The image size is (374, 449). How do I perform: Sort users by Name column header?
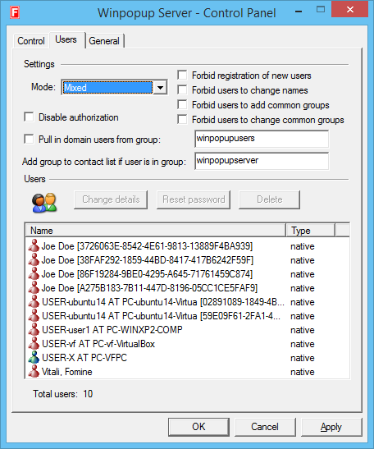pos(156,231)
